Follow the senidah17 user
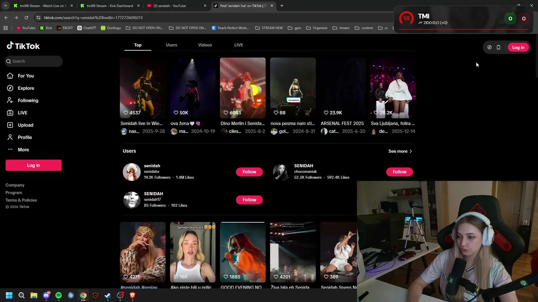The width and height of the screenshot is (538, 302). 249,200
